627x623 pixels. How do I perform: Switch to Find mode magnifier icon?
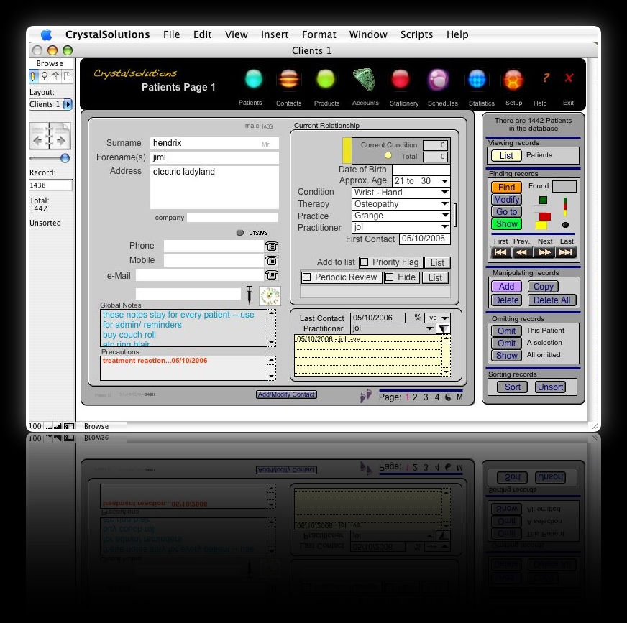point(45,76)
